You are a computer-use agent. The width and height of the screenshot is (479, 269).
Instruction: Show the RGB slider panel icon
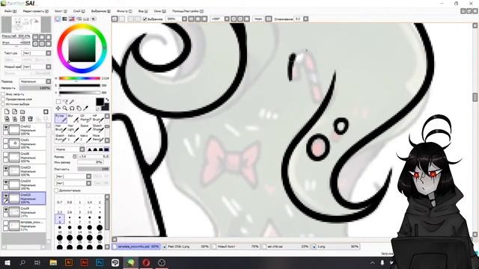click(64, 19)
